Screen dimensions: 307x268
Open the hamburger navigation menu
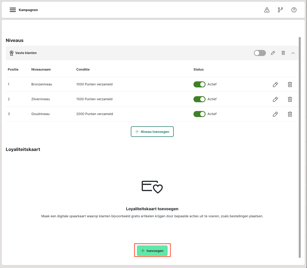(x=13, y=10)
